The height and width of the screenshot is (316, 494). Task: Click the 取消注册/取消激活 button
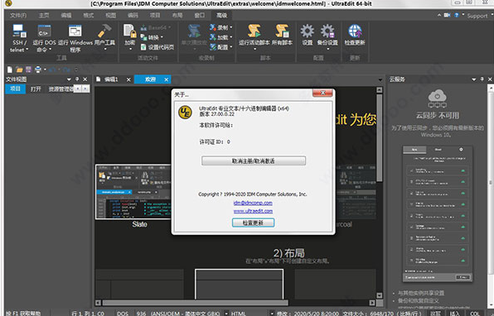click(254, 160)
